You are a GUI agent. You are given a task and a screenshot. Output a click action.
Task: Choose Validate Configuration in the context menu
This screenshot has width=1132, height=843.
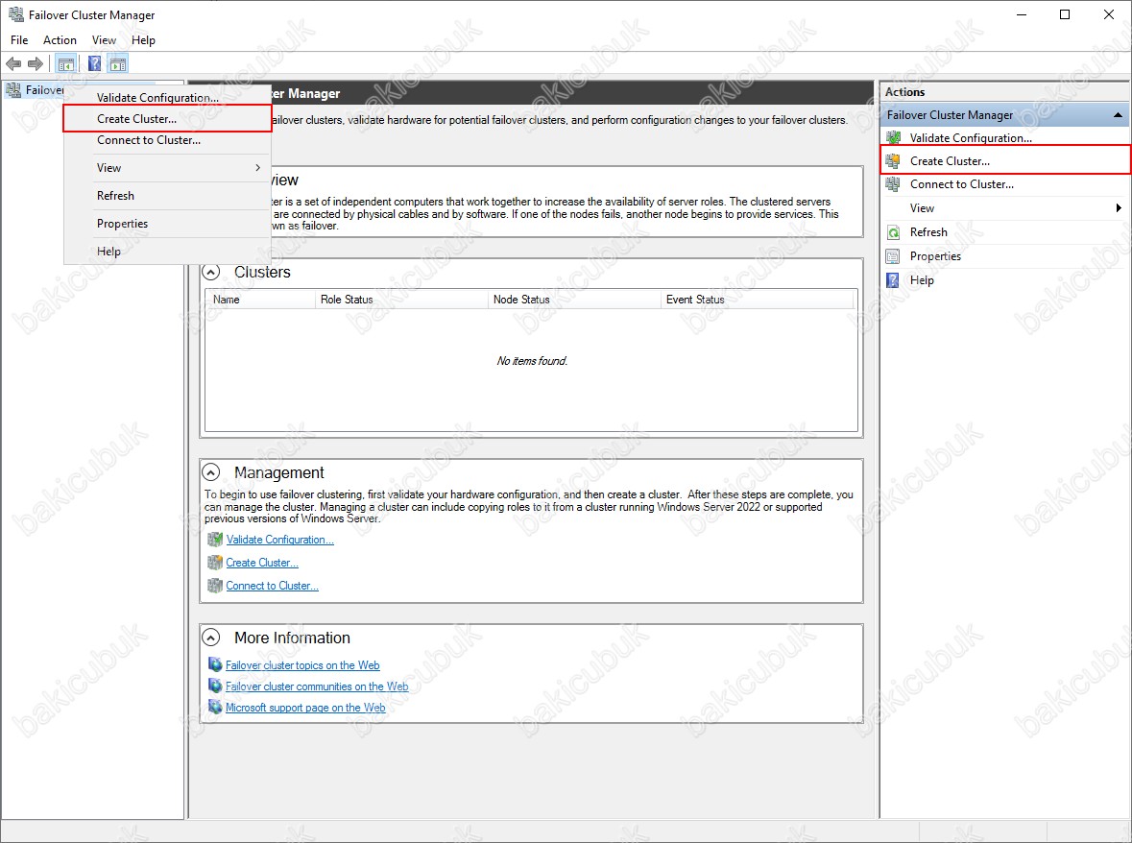click(167, 97)
